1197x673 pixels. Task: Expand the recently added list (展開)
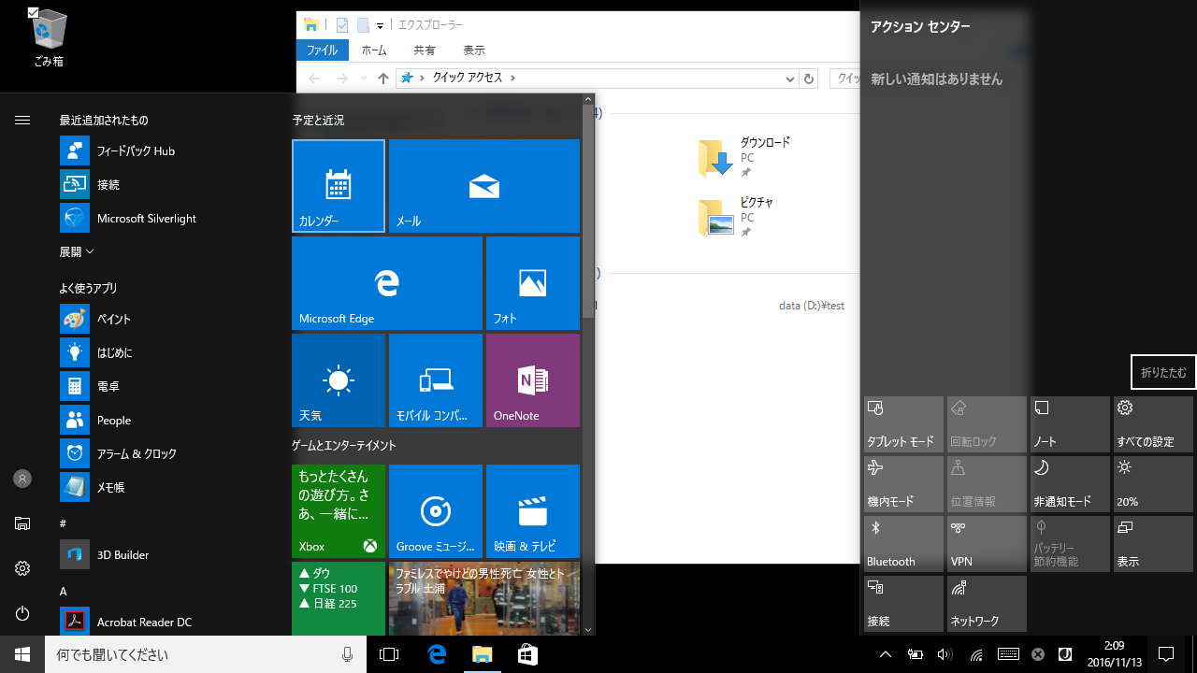(x=77, y=251)
